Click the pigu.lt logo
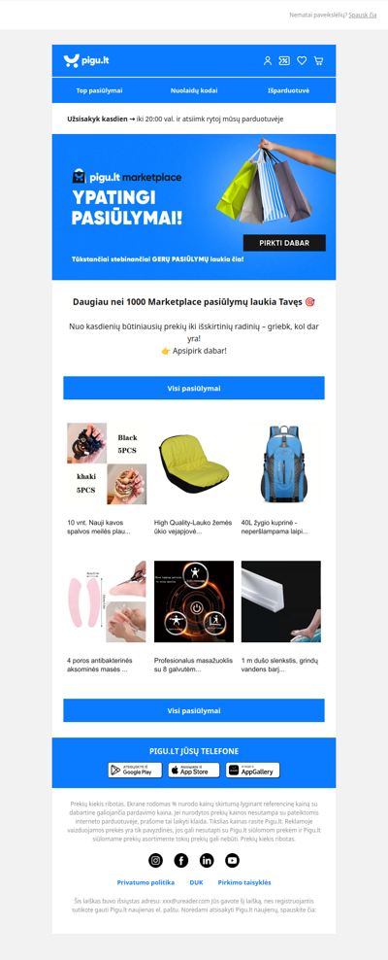The width and height of the screenshot is (388, 960). click(x=86, y=60)
